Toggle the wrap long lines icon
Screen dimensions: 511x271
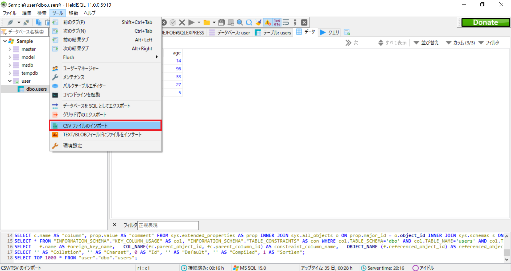pyautogui.click(x=286, y=22)
